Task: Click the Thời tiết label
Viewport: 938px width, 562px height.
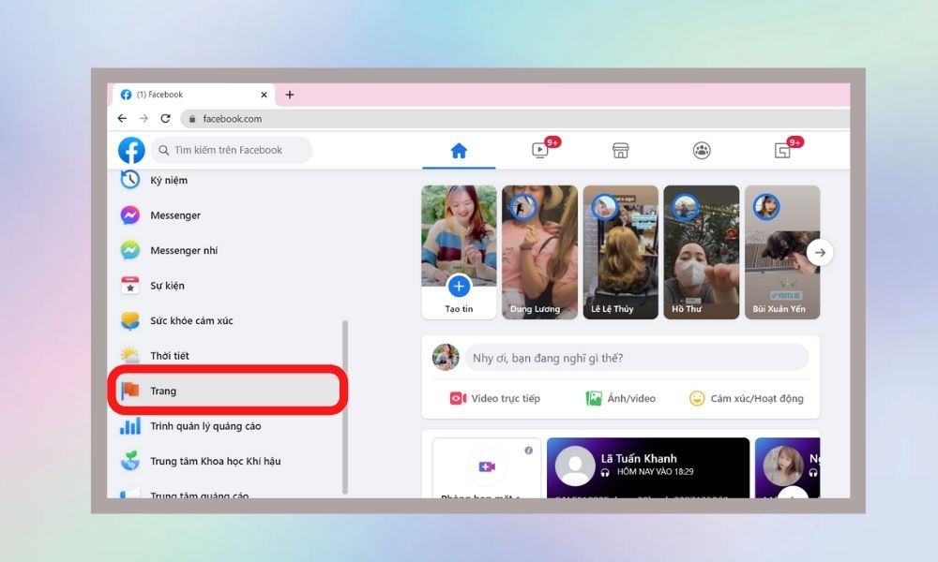Action: tap(169, 356)
